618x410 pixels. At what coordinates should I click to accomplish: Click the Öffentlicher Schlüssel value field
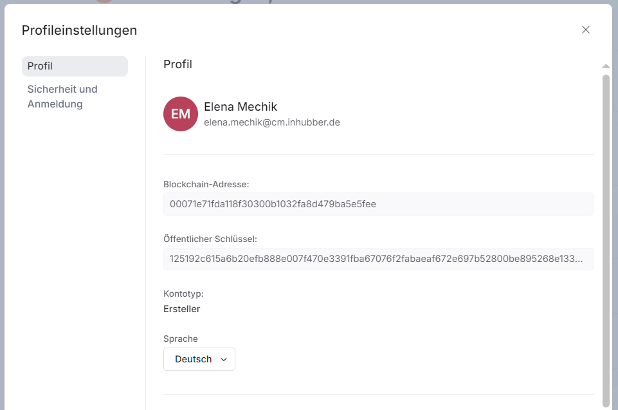(377, 259)
